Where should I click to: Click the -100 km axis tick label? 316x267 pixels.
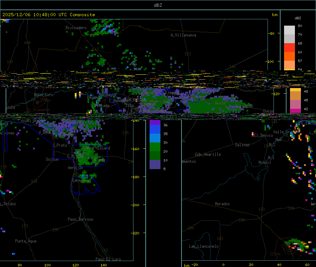point(269,61)
